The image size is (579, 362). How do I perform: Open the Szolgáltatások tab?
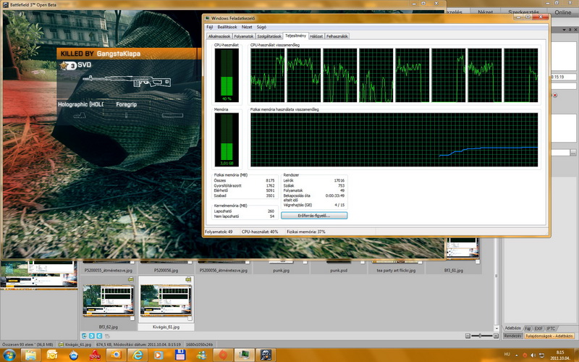click(269, 36)
